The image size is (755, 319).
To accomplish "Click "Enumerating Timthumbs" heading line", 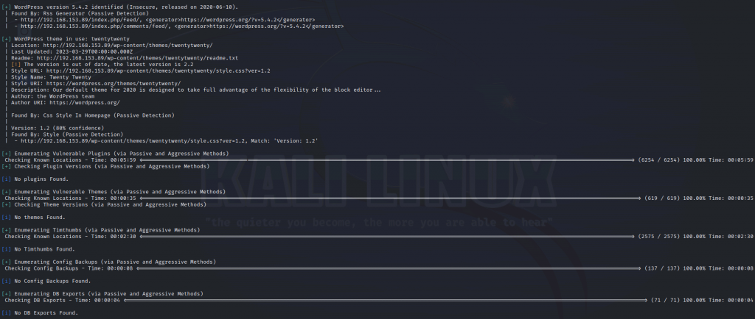I will [x=100, y=230].
